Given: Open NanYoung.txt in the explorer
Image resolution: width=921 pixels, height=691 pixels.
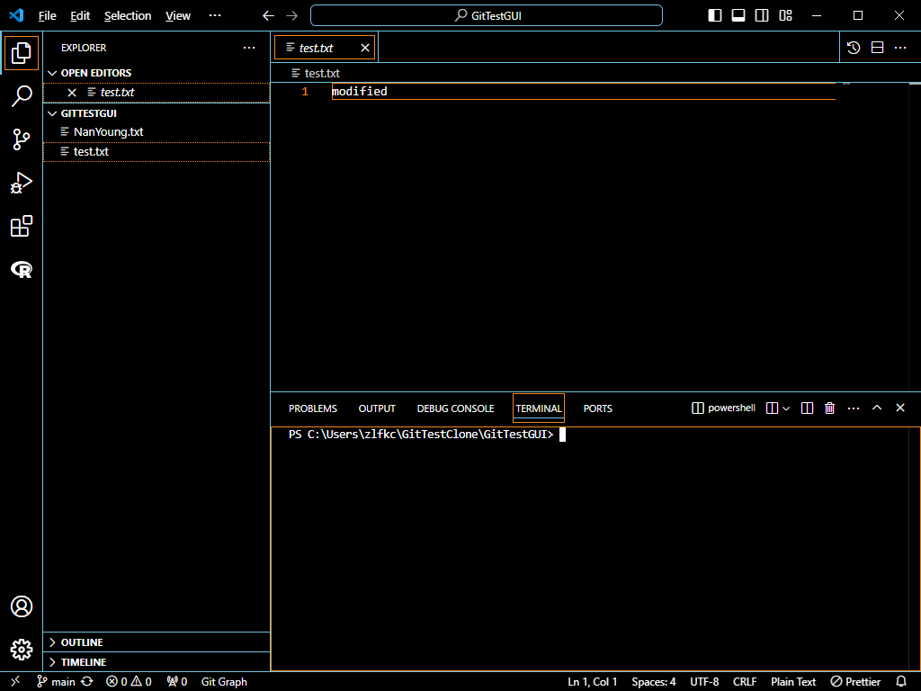Looking at the screenshot, I should pyautogui.click(x=156, y=132).
